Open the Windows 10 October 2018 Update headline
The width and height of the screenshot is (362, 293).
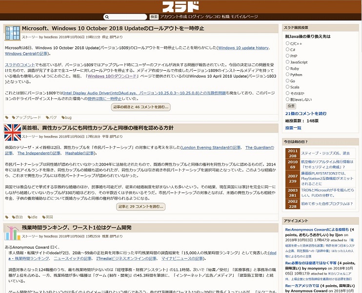coord(113,28)
